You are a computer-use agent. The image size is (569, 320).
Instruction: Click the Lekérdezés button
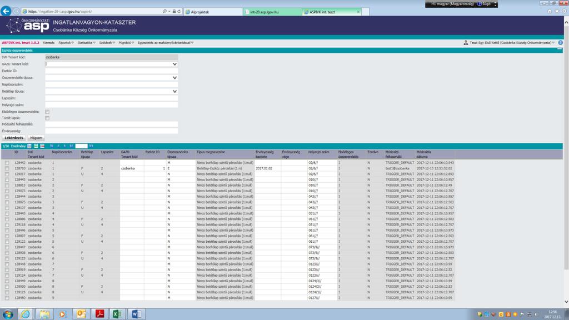(14, 138)
